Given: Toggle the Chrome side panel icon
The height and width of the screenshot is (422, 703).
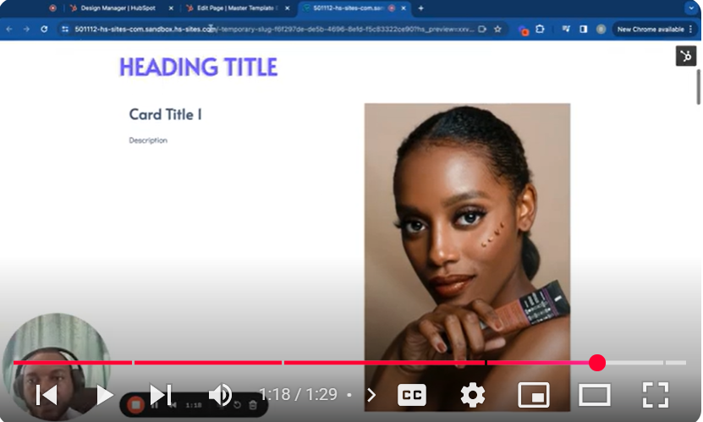Looking at the screenshot, I should click(583, 29).
